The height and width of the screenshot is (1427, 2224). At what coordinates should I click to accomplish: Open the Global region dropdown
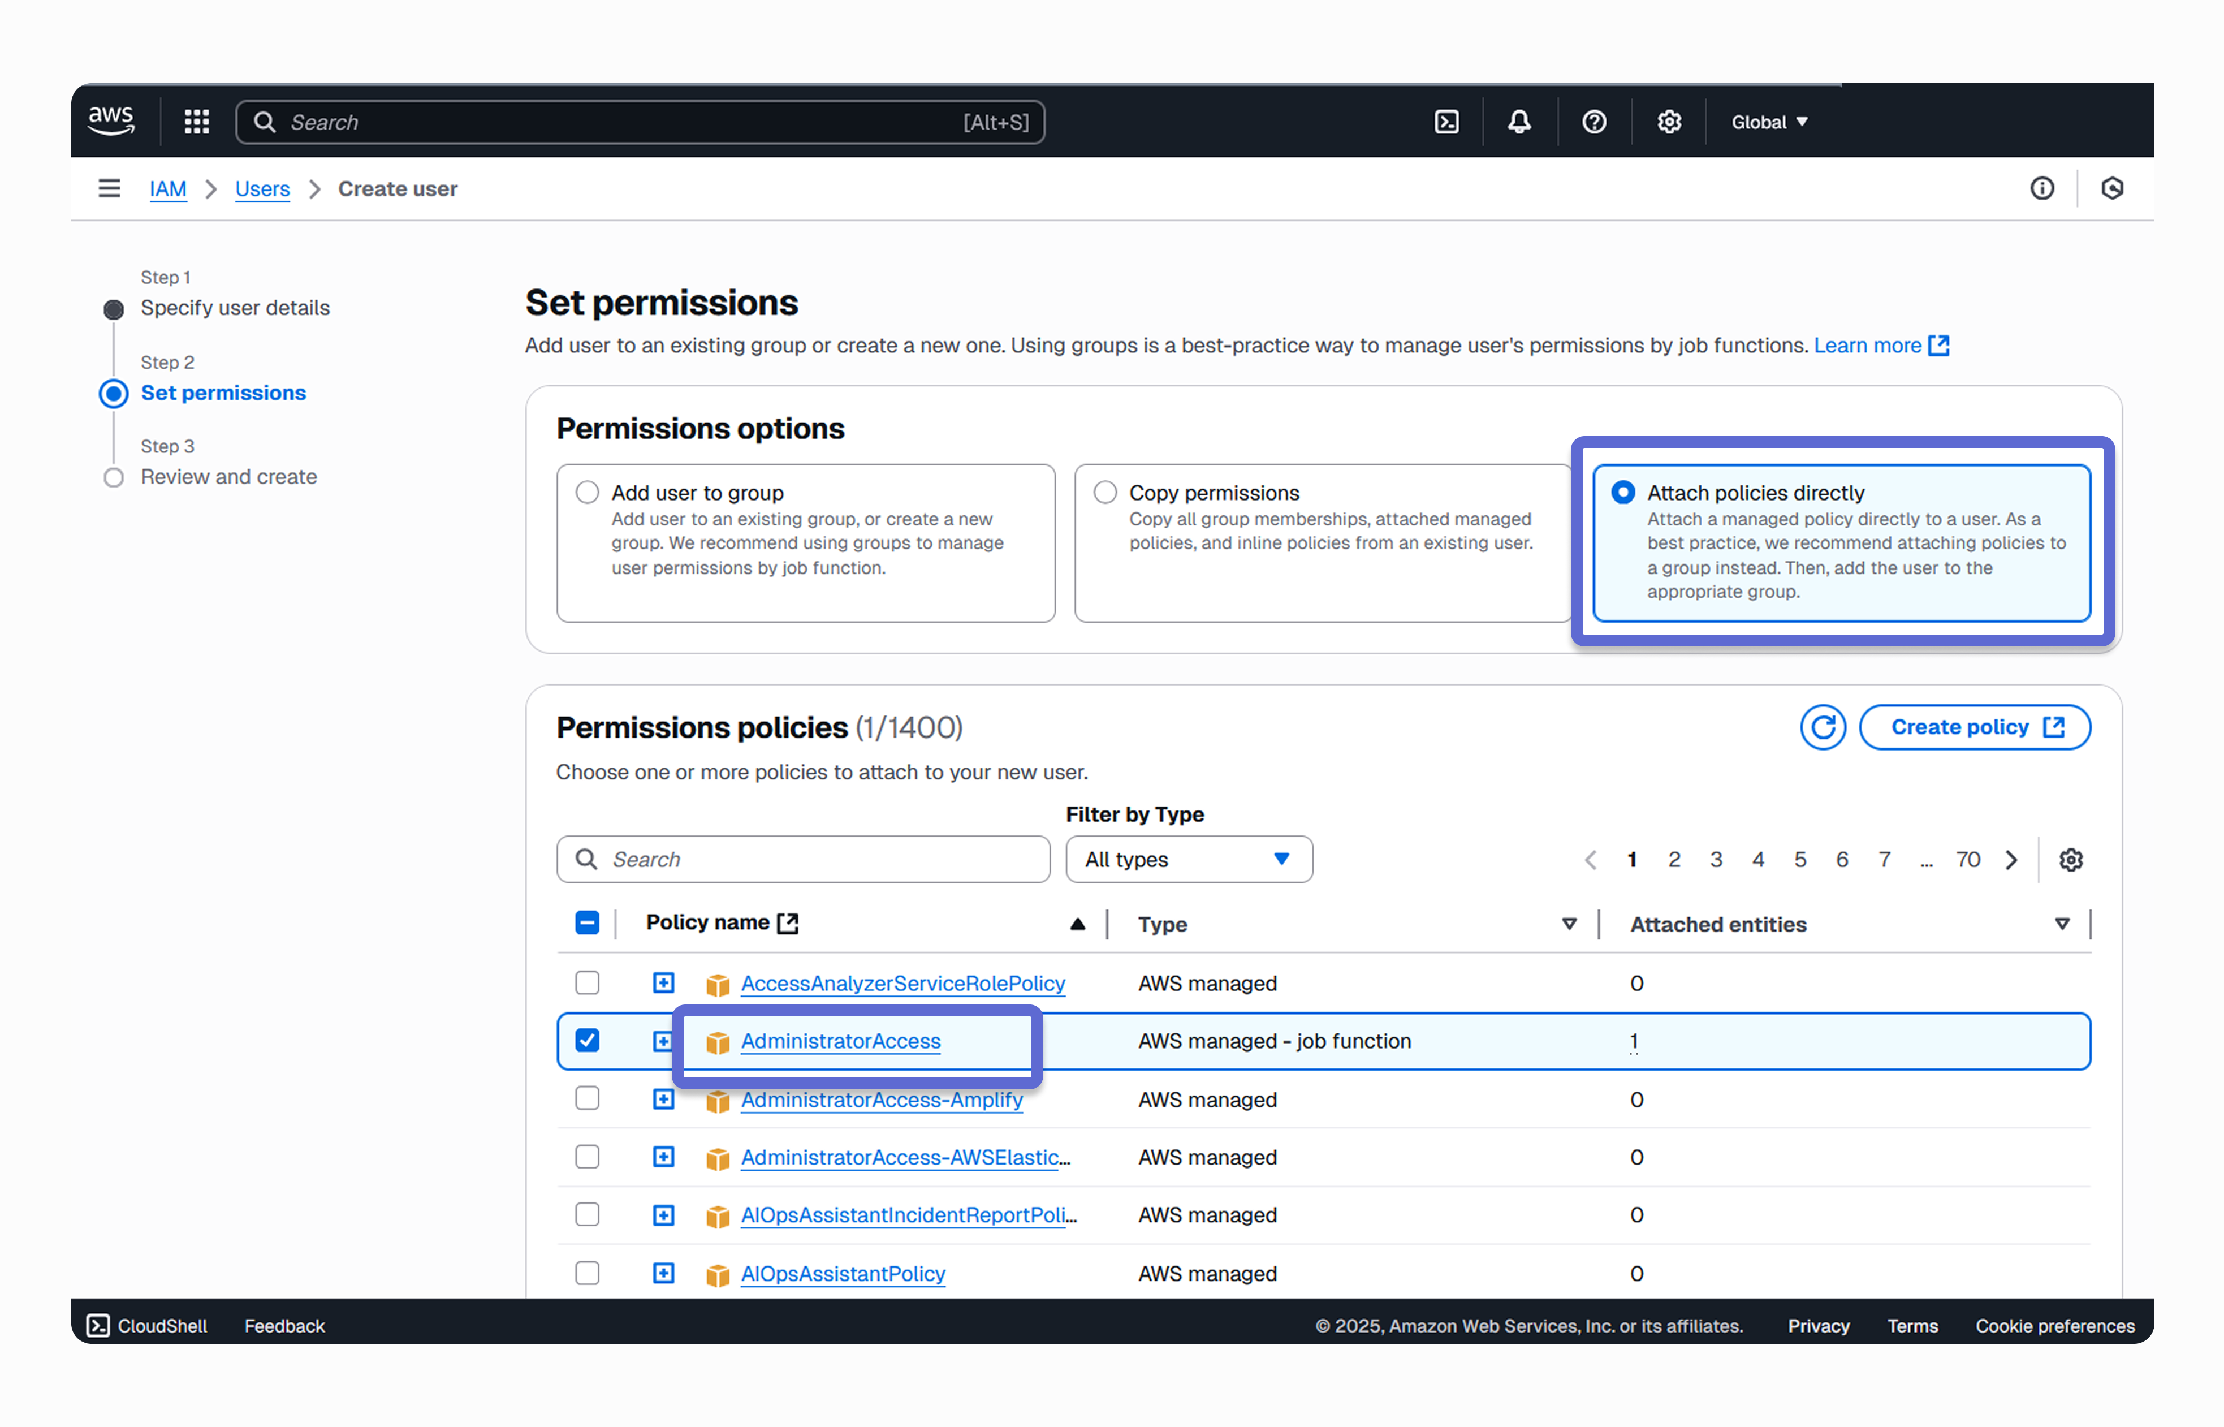click(x=1769, y=122)
